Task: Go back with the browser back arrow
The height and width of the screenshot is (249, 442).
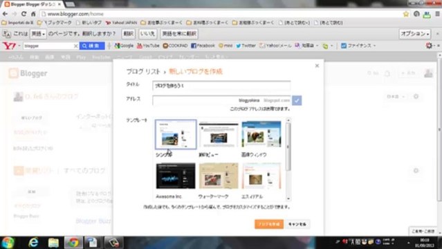Action: (x=5, y=14)
